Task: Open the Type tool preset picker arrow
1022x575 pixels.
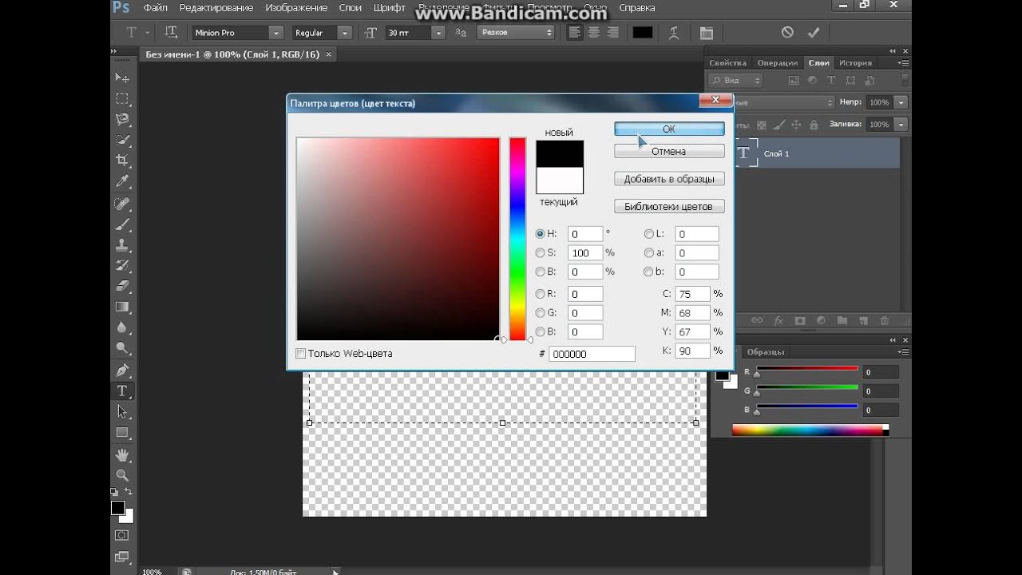Action: point(148,34)
